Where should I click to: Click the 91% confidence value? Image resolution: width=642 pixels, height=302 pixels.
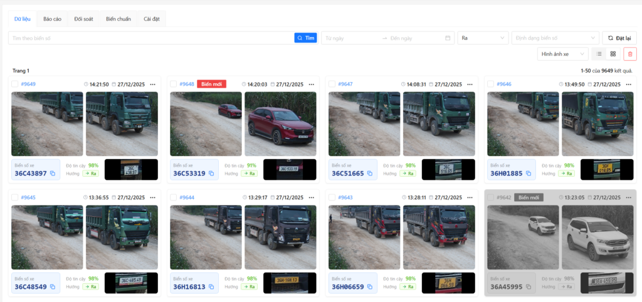click(252, 166)
